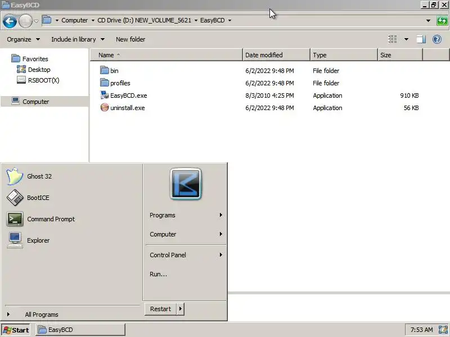Sort by the Size column header
The width and height of the screenshot is (450, 337).
pyautogui.click(x=400, y=55)
